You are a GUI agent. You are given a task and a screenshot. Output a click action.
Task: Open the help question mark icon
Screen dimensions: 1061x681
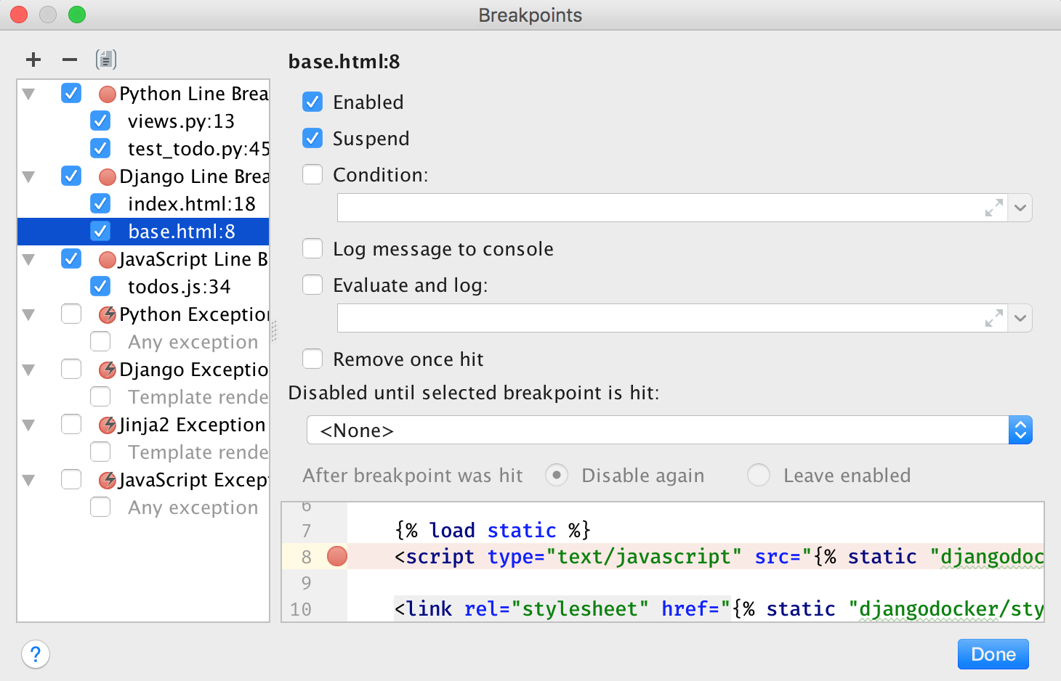[36, 654]
